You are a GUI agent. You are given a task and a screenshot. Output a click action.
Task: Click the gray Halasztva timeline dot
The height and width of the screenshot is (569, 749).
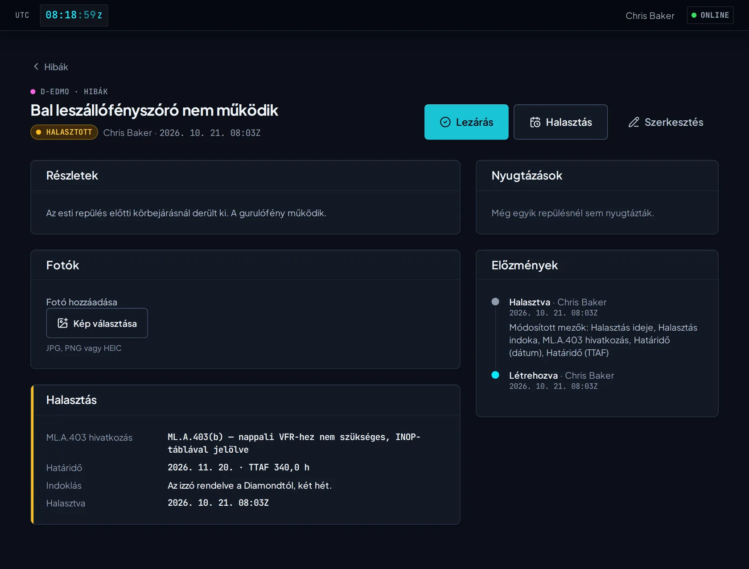495,302
